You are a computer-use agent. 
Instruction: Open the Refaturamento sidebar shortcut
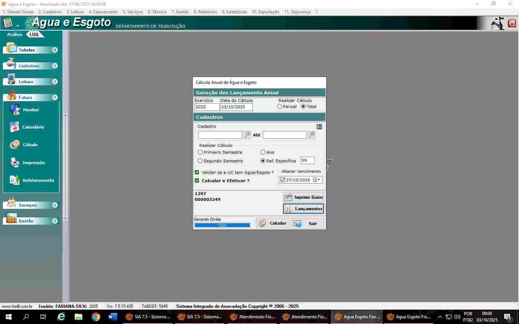(15, 180)
